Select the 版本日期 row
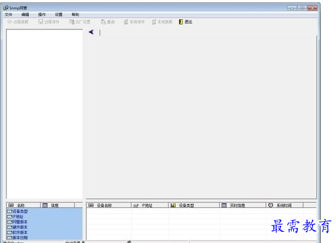The height and width of the screenshot is (243, 336). click(x=44, y=238)
